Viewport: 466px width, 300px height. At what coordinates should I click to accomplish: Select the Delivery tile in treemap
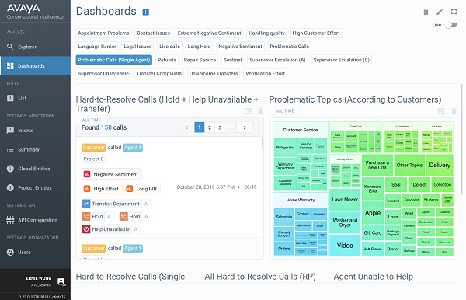[440, 165]
